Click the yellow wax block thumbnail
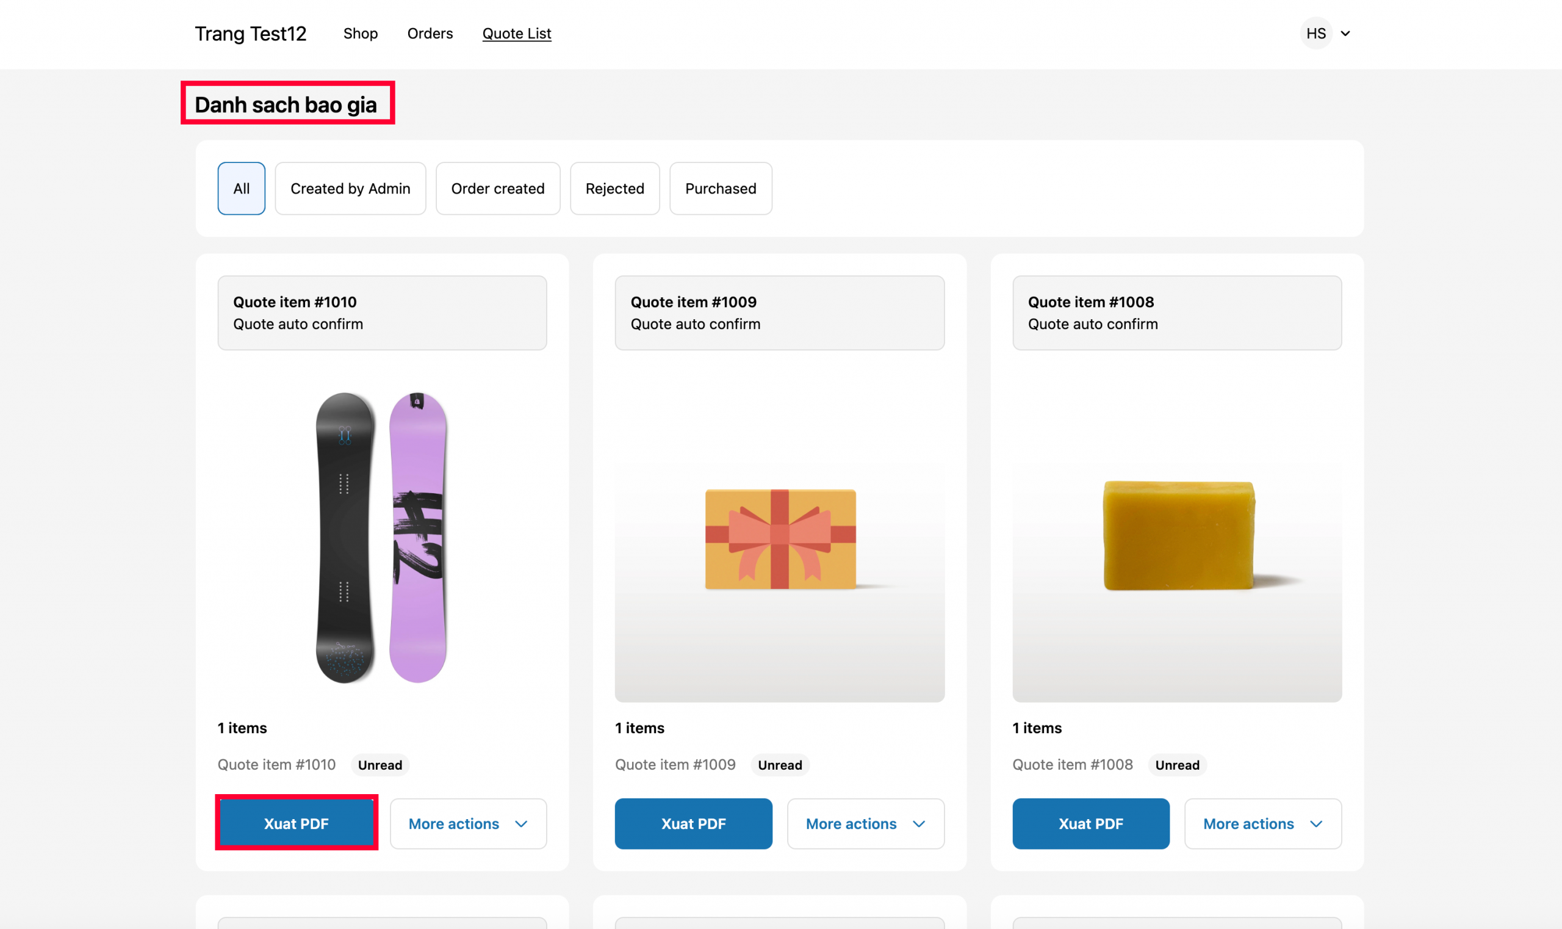This screenshot has width=1562, height=929. tap(1176, 537)
